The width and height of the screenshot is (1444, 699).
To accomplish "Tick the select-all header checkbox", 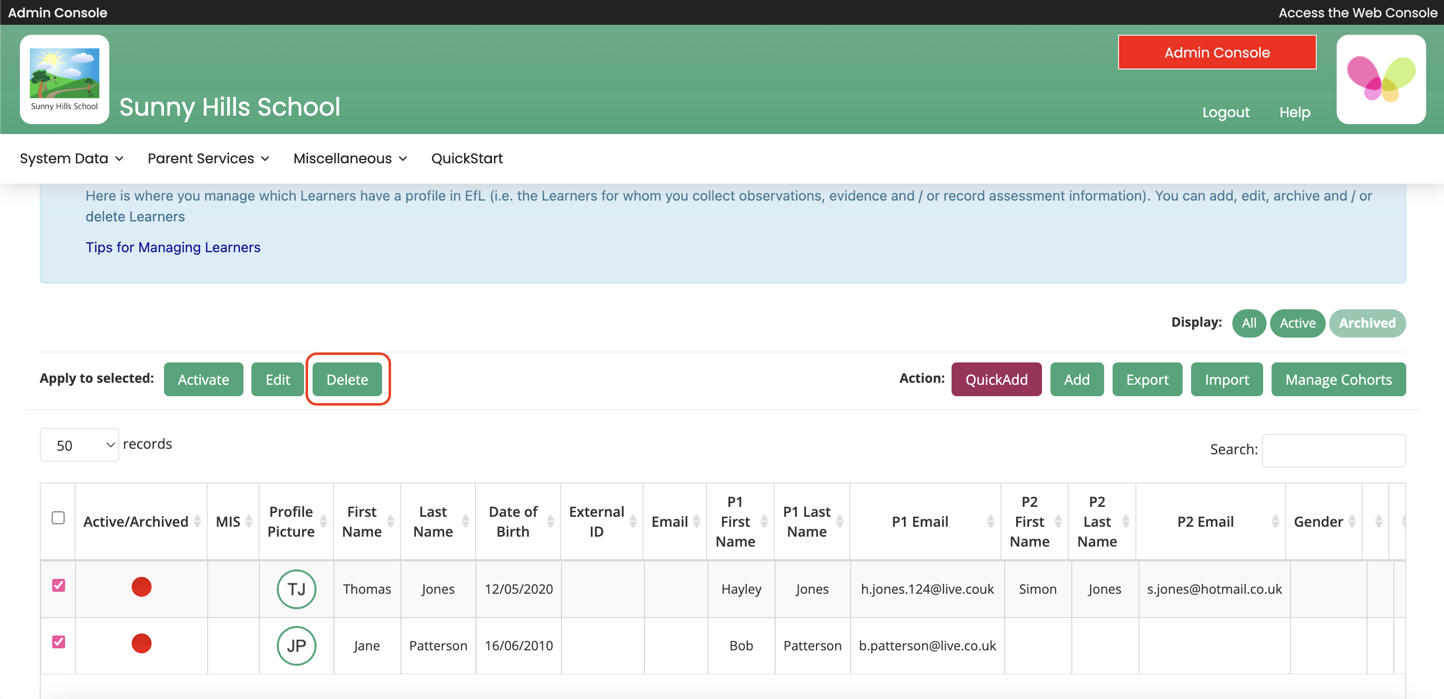I will coord(58,517).
